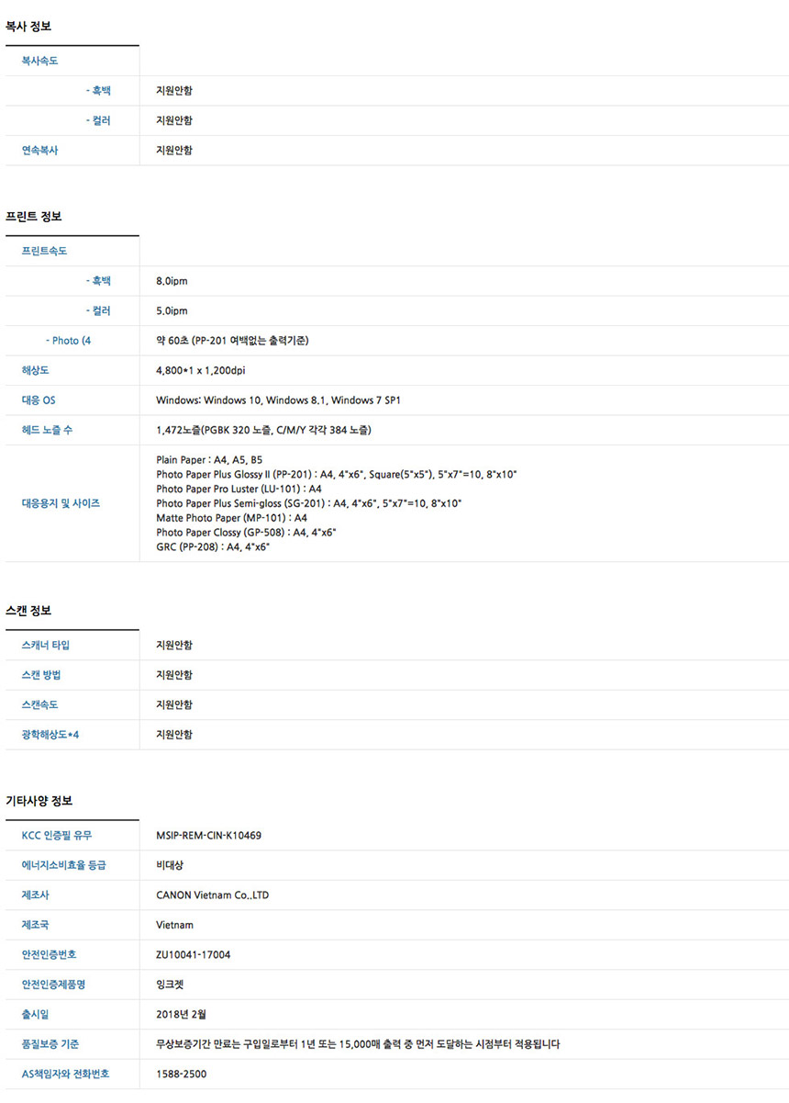Click the 복사 정보 section heading
The height and width of the screenshot is (1103, 789).
[x=28, y=28]
